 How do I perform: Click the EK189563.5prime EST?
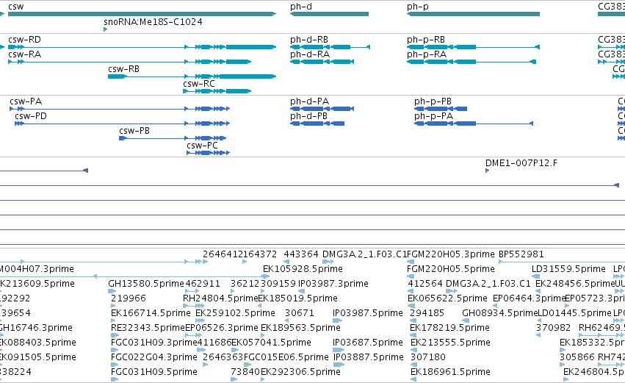coord(300,328)
